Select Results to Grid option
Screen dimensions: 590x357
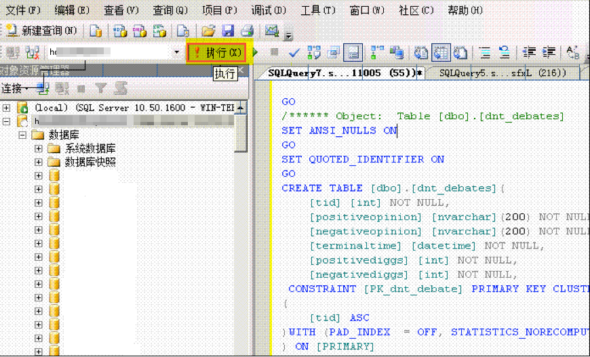[x=441, y=53]
